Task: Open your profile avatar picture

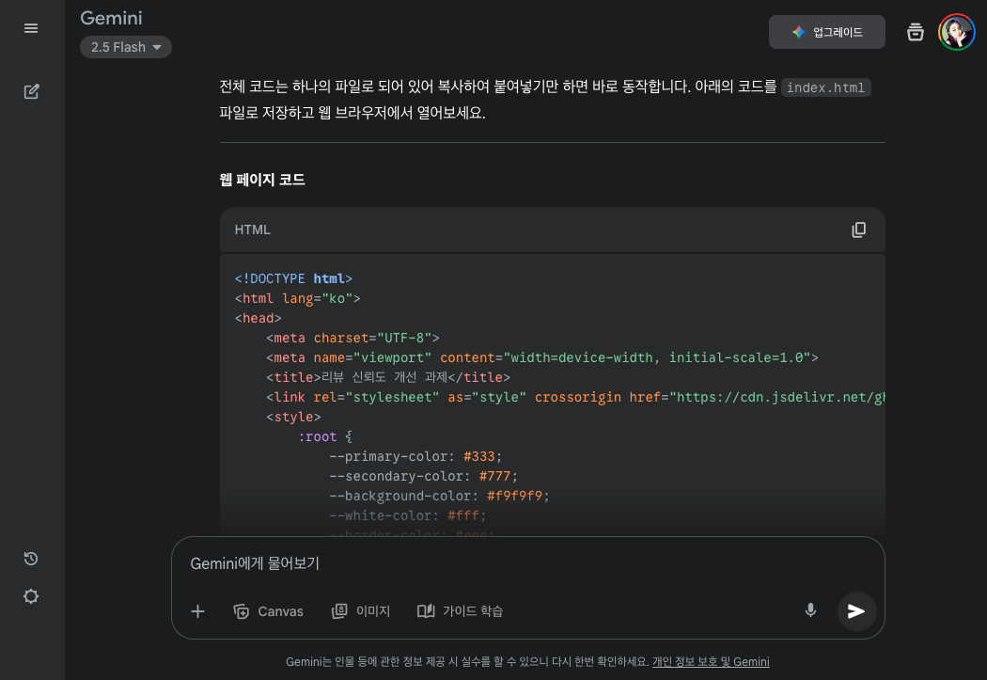Action: tap(956, 31)
